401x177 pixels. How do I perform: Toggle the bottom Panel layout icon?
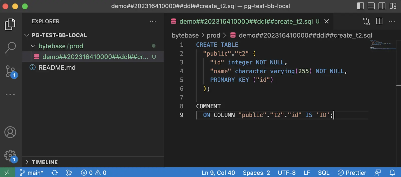371,6
